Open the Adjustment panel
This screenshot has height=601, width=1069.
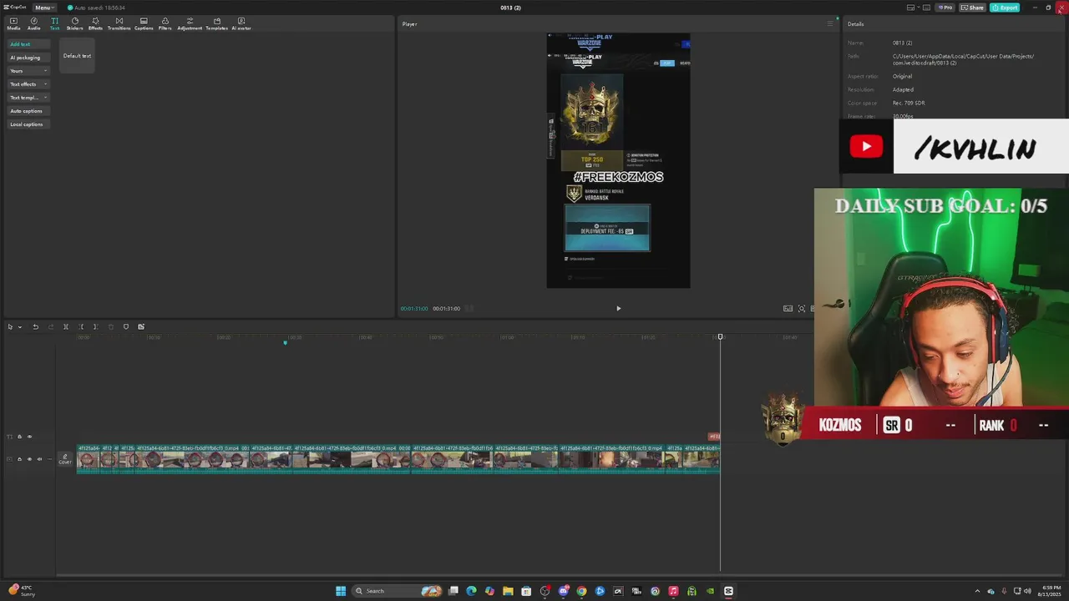[190, 23]
